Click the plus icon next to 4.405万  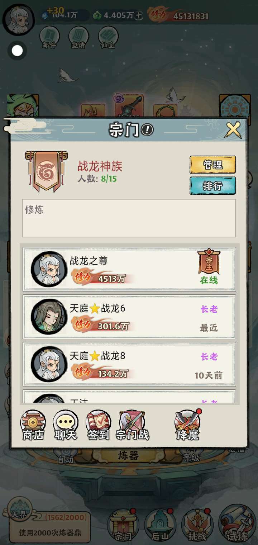[x=139, y=15]
